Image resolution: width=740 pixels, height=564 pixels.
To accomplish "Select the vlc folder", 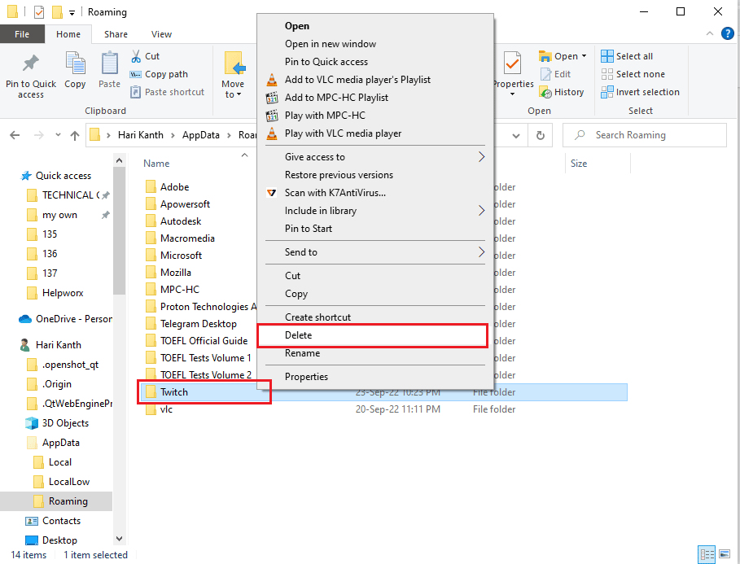I will click(x=166, y=409).
